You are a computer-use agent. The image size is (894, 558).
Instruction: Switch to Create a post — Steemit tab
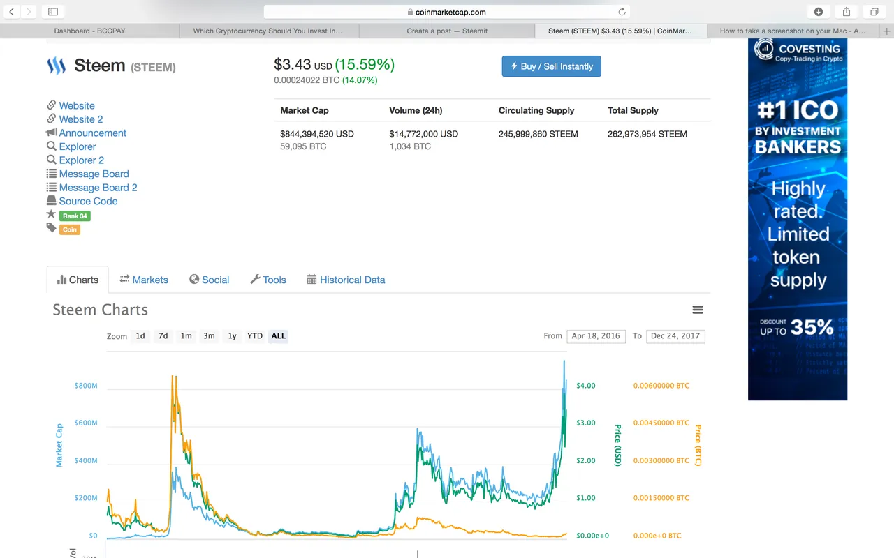447,31
